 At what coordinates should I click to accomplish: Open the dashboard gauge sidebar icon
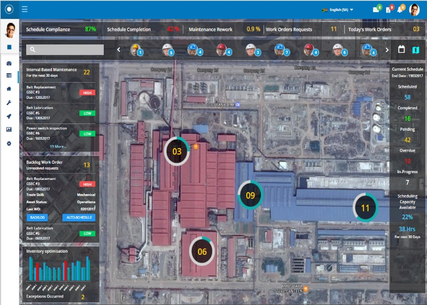click(9, 63)
